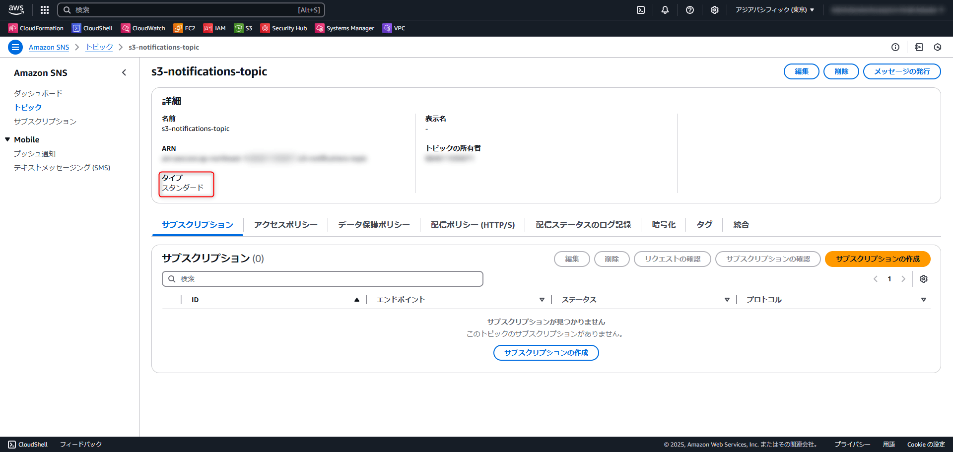Click the サブスクリプションの確認 button
This screenshot has height=452, width=953.
768,259
